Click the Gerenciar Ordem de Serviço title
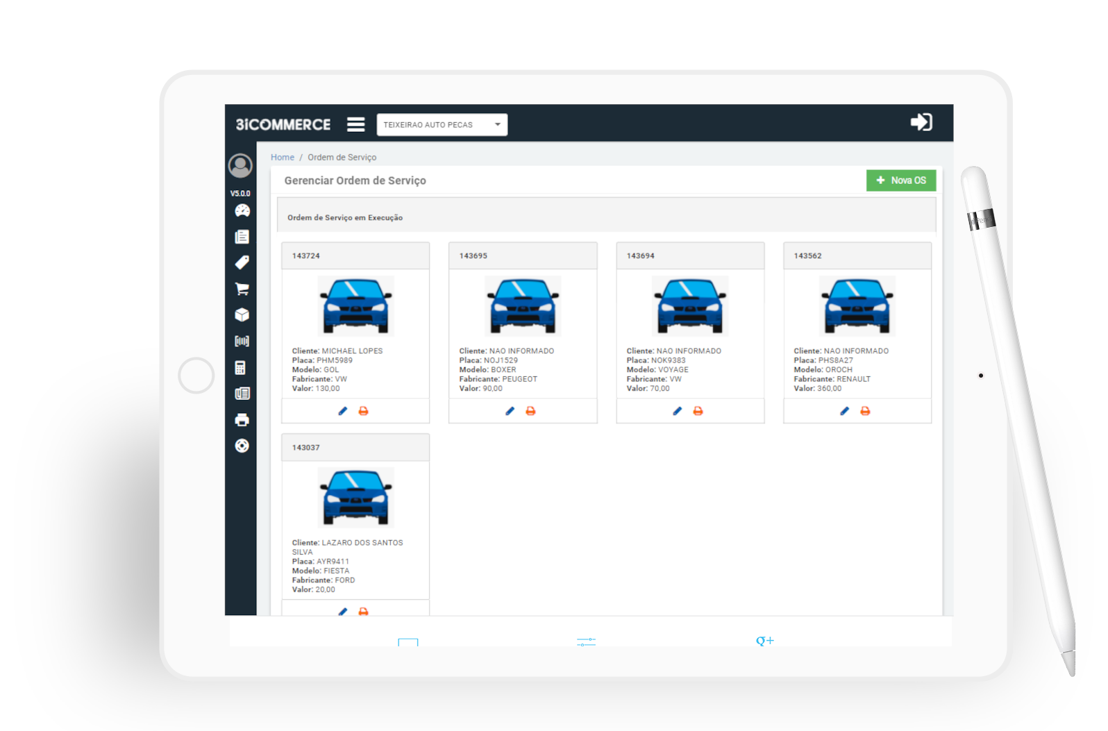 click(355, 180)
